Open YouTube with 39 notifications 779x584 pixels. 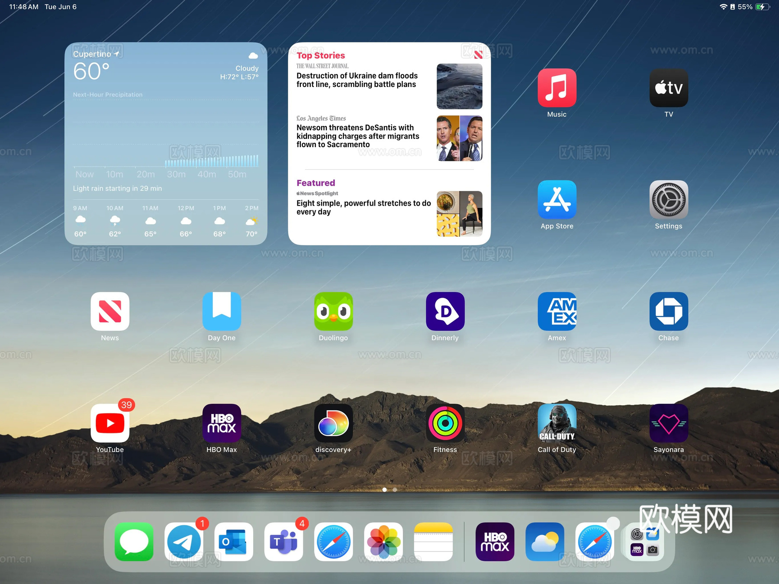pos(110,423)
